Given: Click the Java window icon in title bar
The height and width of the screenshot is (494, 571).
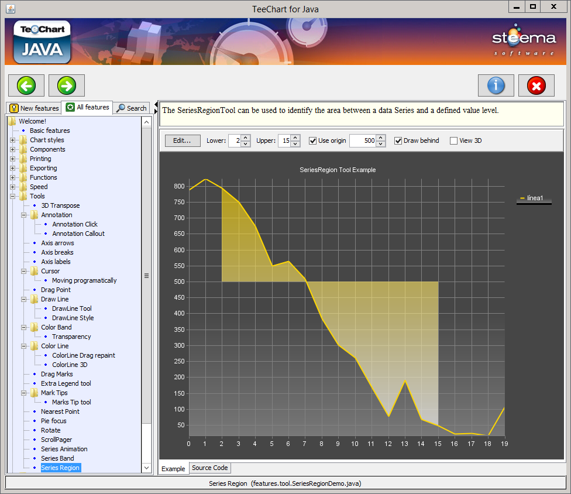Looking at the screenshot, I should pos(11,8).
